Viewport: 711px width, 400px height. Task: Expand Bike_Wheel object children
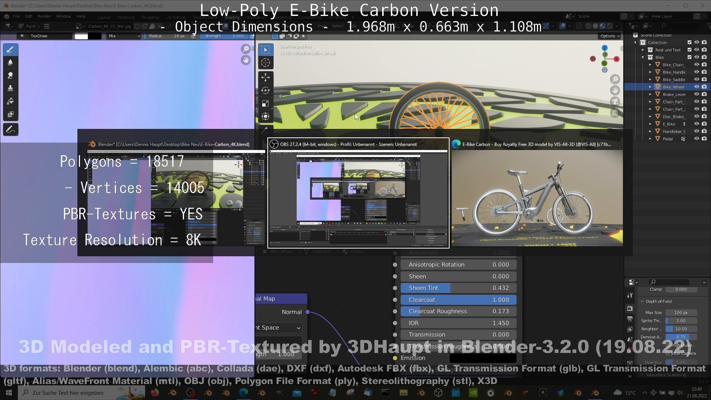pos(650,87)
